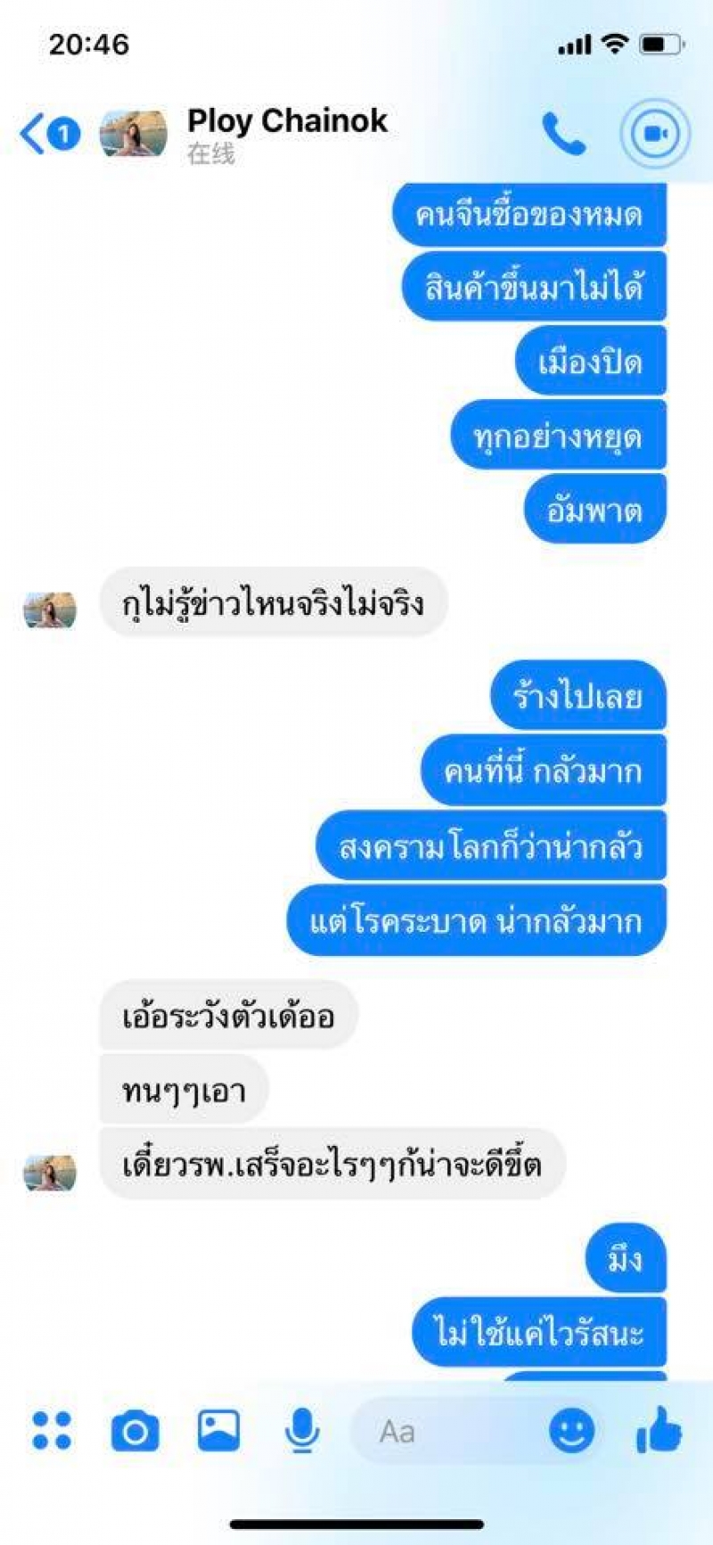The width and height of the screenshot is (713, 1545).
Task: Start a voice call with Ploy Chainok
Action: point(563,135)
